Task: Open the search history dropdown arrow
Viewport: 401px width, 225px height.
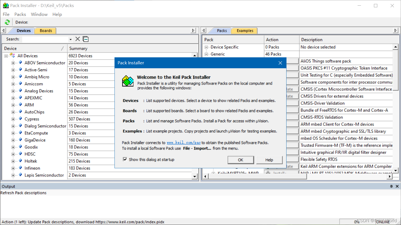Action: click(70, 39)
